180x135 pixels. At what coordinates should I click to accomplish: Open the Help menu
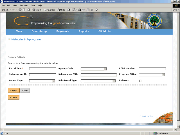[x=40, y=5]
